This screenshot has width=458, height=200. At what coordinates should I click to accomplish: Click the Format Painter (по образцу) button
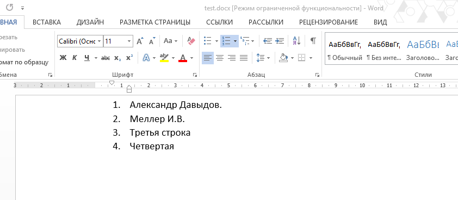click(24, 62)
